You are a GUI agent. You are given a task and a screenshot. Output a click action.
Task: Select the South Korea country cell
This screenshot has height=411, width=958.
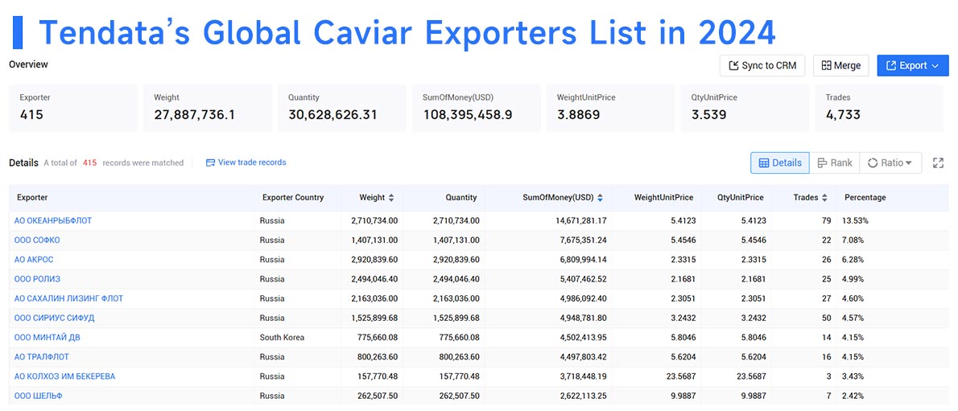(x=282, y=337)
